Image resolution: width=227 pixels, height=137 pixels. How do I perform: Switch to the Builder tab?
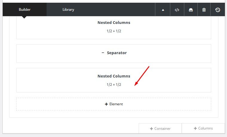(24, 10)
